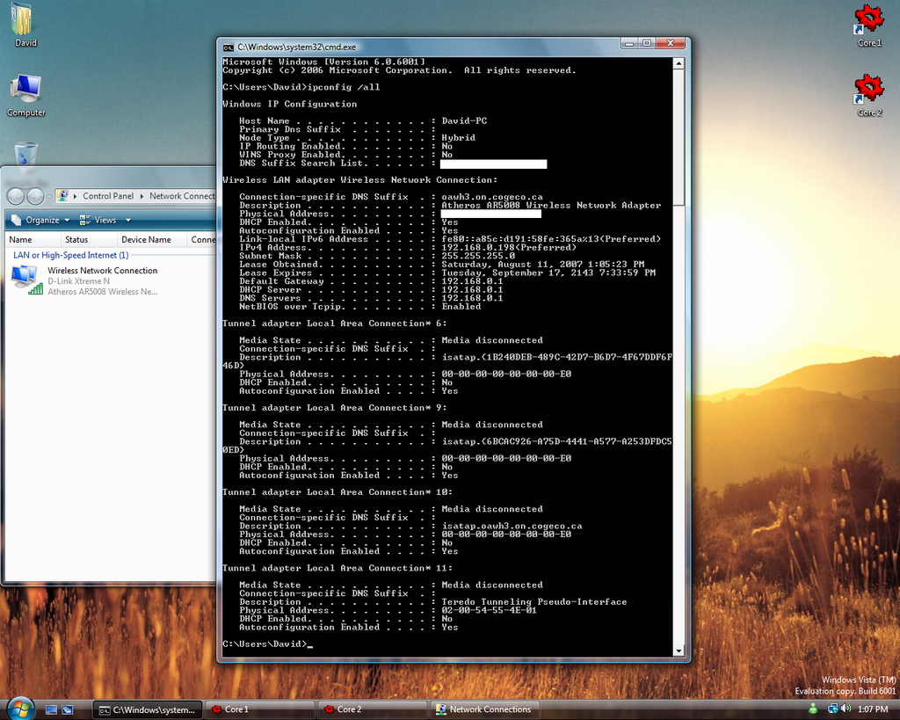Click the physical address '02-00-54-55-4E-01'
Viewport: 900px width, 720px height.
coord(489,610)
